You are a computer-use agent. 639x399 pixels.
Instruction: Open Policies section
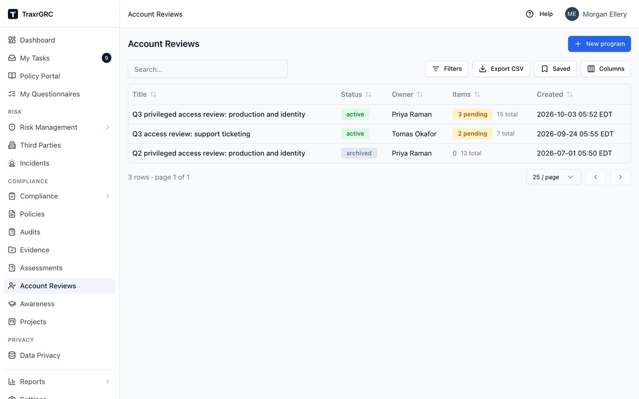coord(60,214)
